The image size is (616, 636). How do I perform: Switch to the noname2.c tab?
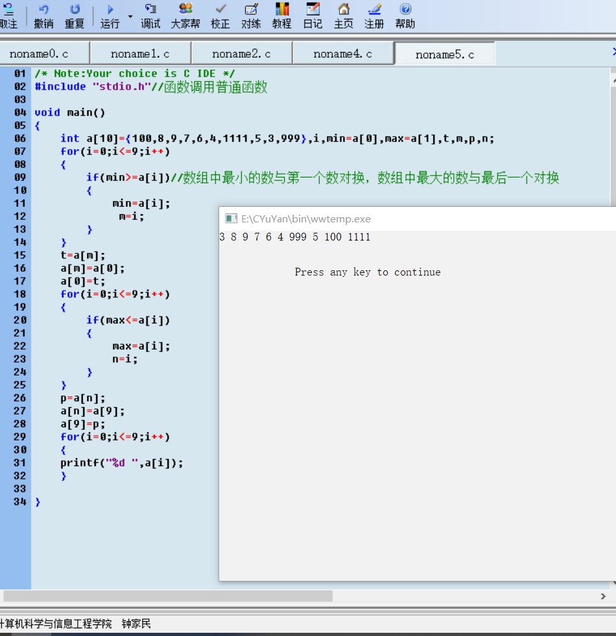pos(241,54)
